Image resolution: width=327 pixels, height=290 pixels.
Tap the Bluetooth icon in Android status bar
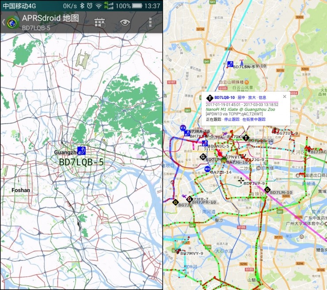click(x=82, y=6)
